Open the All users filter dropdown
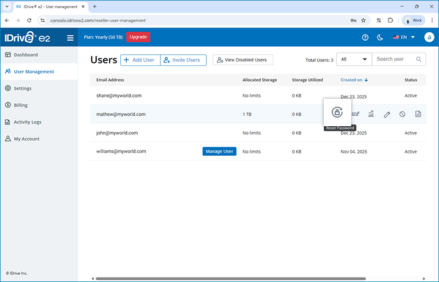This screenshot has height=282, width=439. coord(354,59)
